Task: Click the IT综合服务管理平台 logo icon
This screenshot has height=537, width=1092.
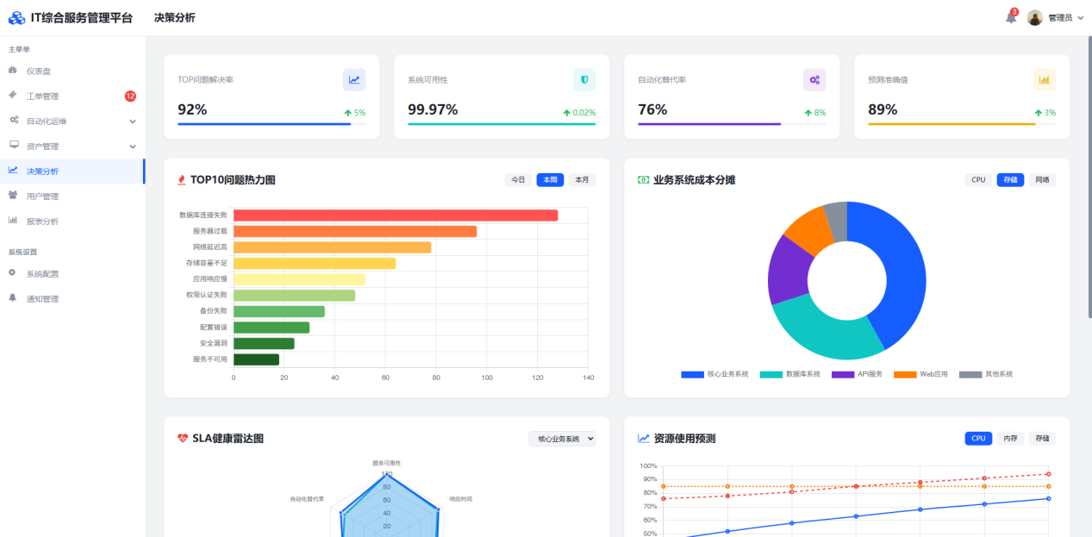Action: 16,18
